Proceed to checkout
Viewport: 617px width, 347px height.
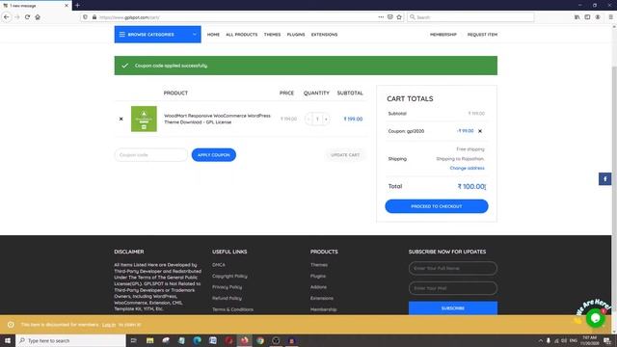[x=437, y=206]
